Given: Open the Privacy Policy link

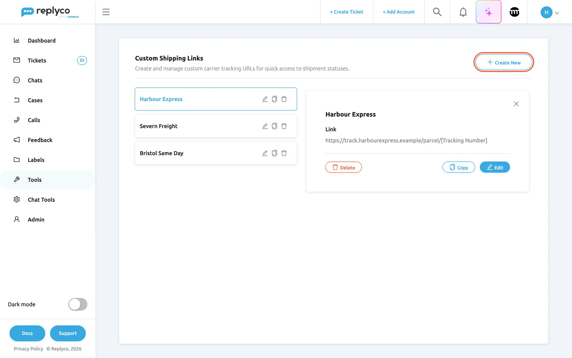Looking at the screenshot, I should (28, 349).
